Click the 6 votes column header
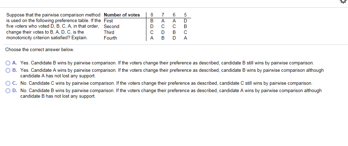Viewport: 348px width, 146px height. point(174,15)
